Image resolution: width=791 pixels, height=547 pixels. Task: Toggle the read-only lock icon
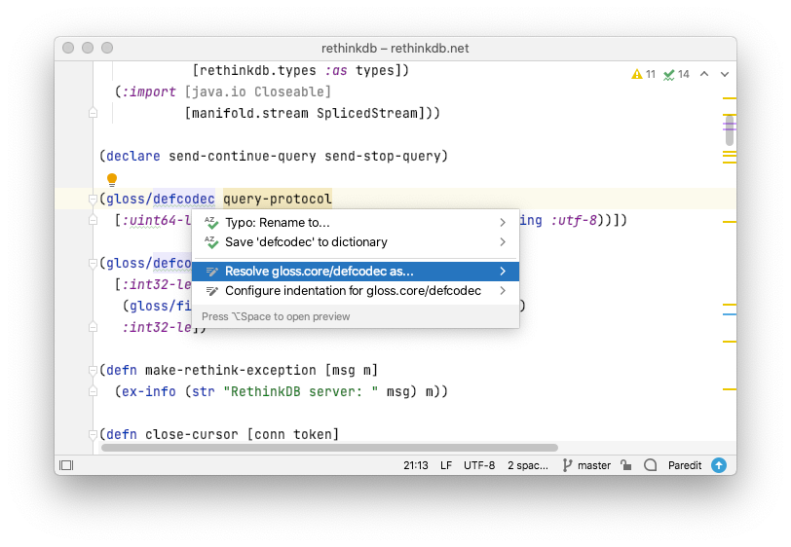point(626,465)
